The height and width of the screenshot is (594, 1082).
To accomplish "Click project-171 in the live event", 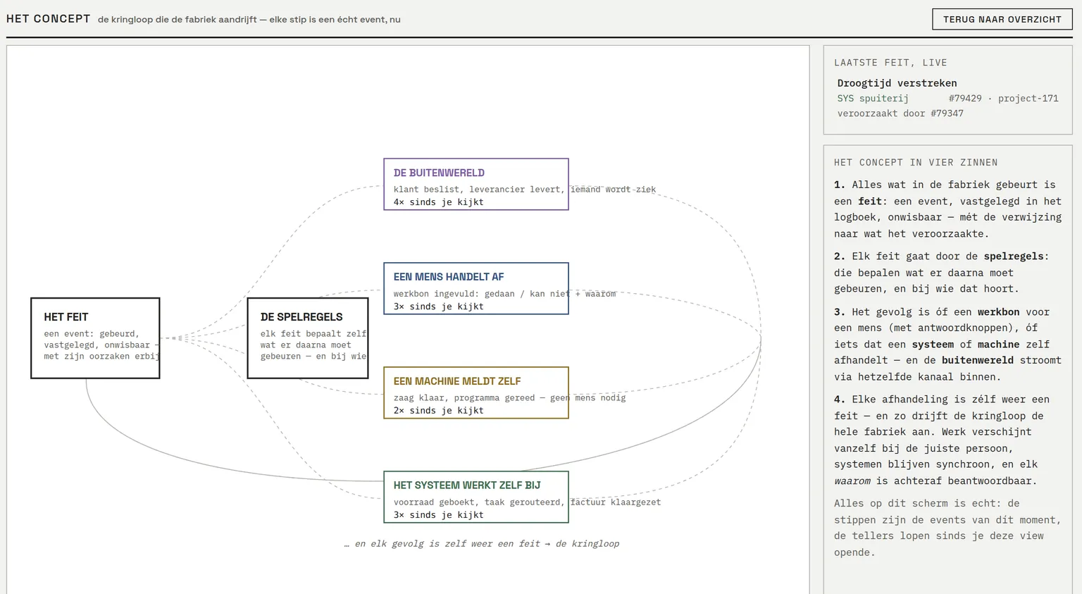I will click(1028, 99).
